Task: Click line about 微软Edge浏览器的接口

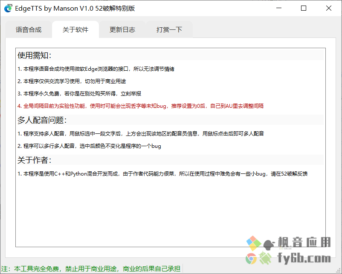Action: [96, 69]
